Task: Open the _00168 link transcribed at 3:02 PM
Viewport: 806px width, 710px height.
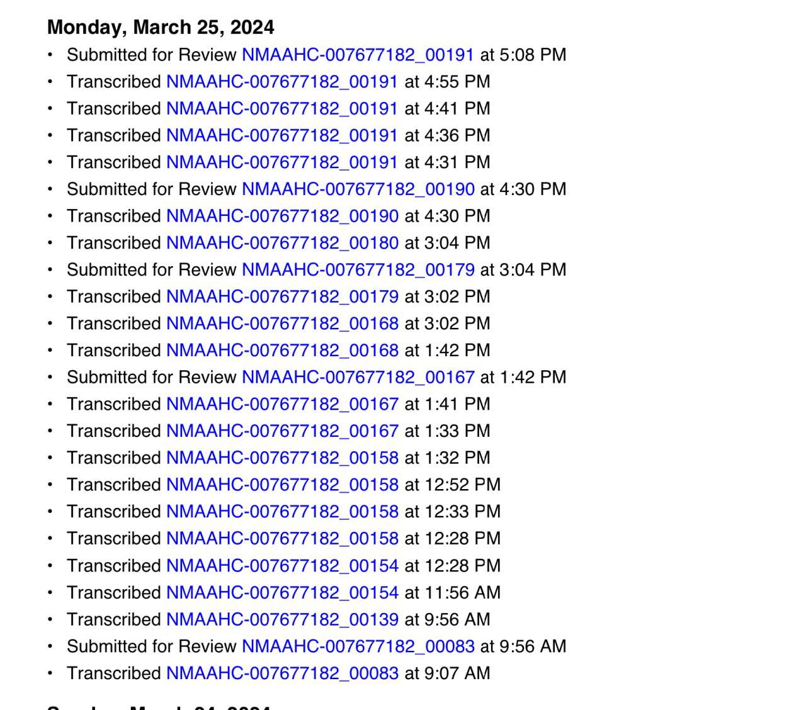Action: tap(282, 324)
